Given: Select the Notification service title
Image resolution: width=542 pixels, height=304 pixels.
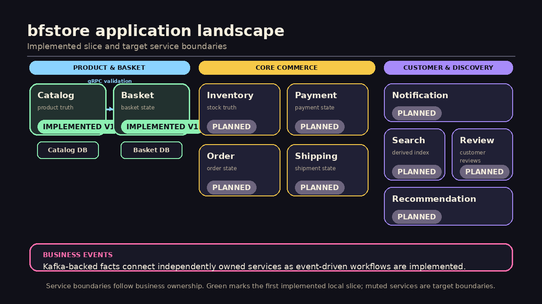Looking at the screenshot, I should coord(420,95).
